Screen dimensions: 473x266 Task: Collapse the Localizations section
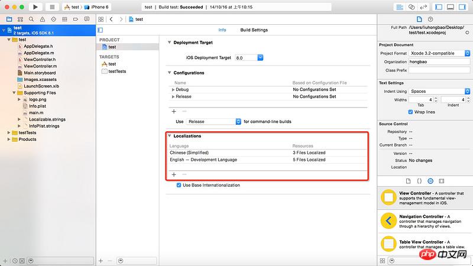[x=169, y=136]
